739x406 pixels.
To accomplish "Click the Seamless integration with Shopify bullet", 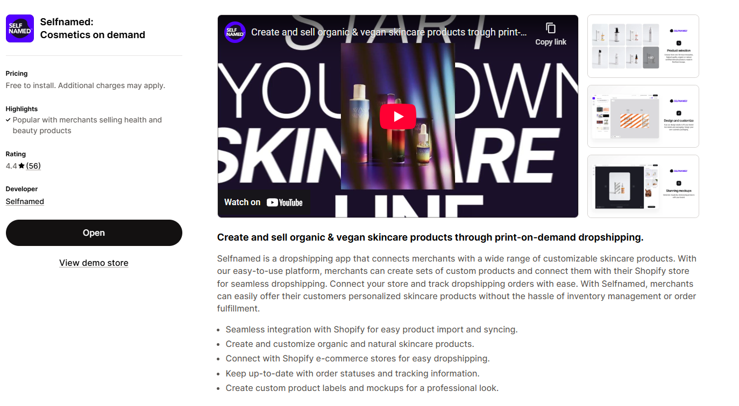I will (372, 329).
